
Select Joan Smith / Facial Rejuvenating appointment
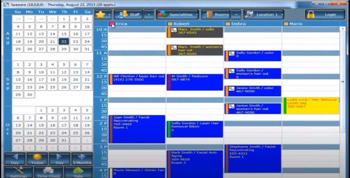[x=137, y=129]
